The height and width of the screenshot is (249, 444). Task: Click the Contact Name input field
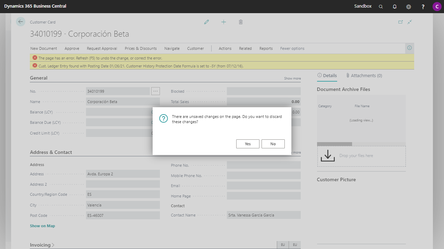[x=264, y=215]
